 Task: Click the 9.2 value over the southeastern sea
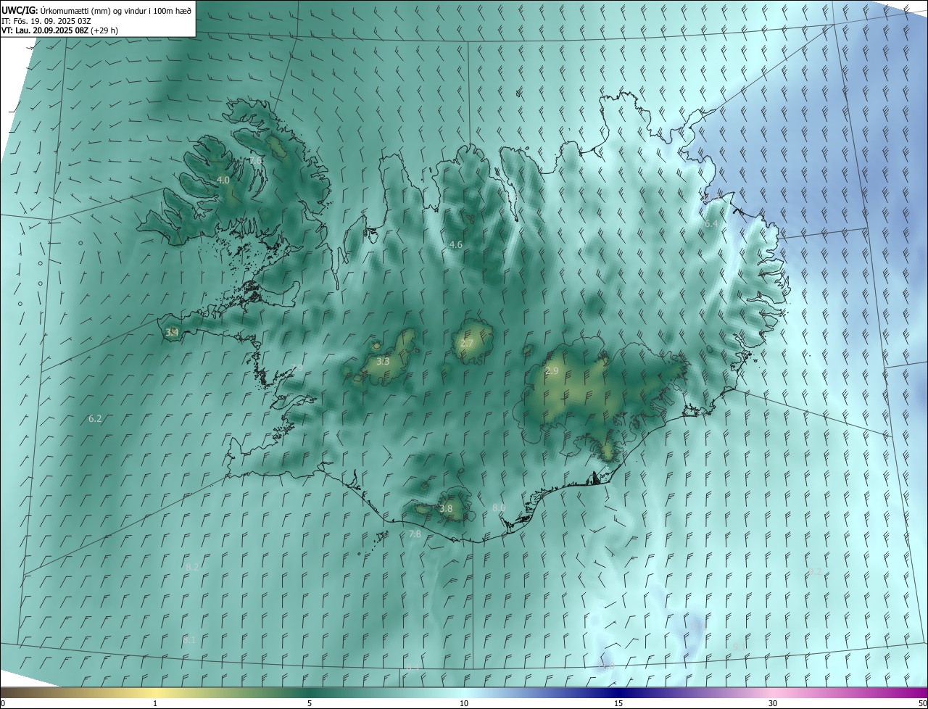click(815, 572)
